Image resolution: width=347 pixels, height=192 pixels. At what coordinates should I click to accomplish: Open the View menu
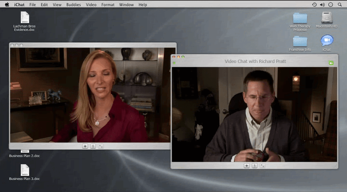57,4
